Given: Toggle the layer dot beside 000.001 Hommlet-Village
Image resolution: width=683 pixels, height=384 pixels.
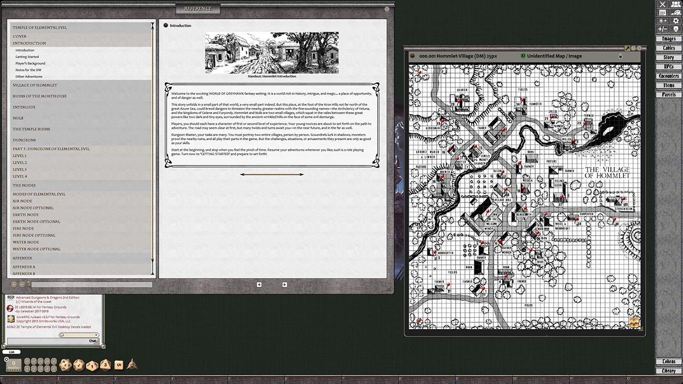Looking at the screenshot, I should coord(412,55).
